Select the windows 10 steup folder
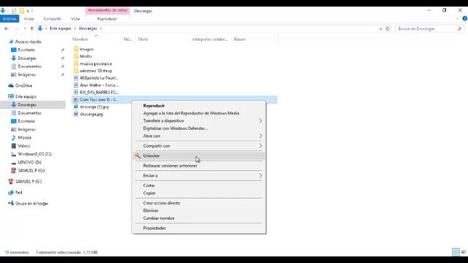This screenshot has width=468, height=263. [x=96, y=71]
